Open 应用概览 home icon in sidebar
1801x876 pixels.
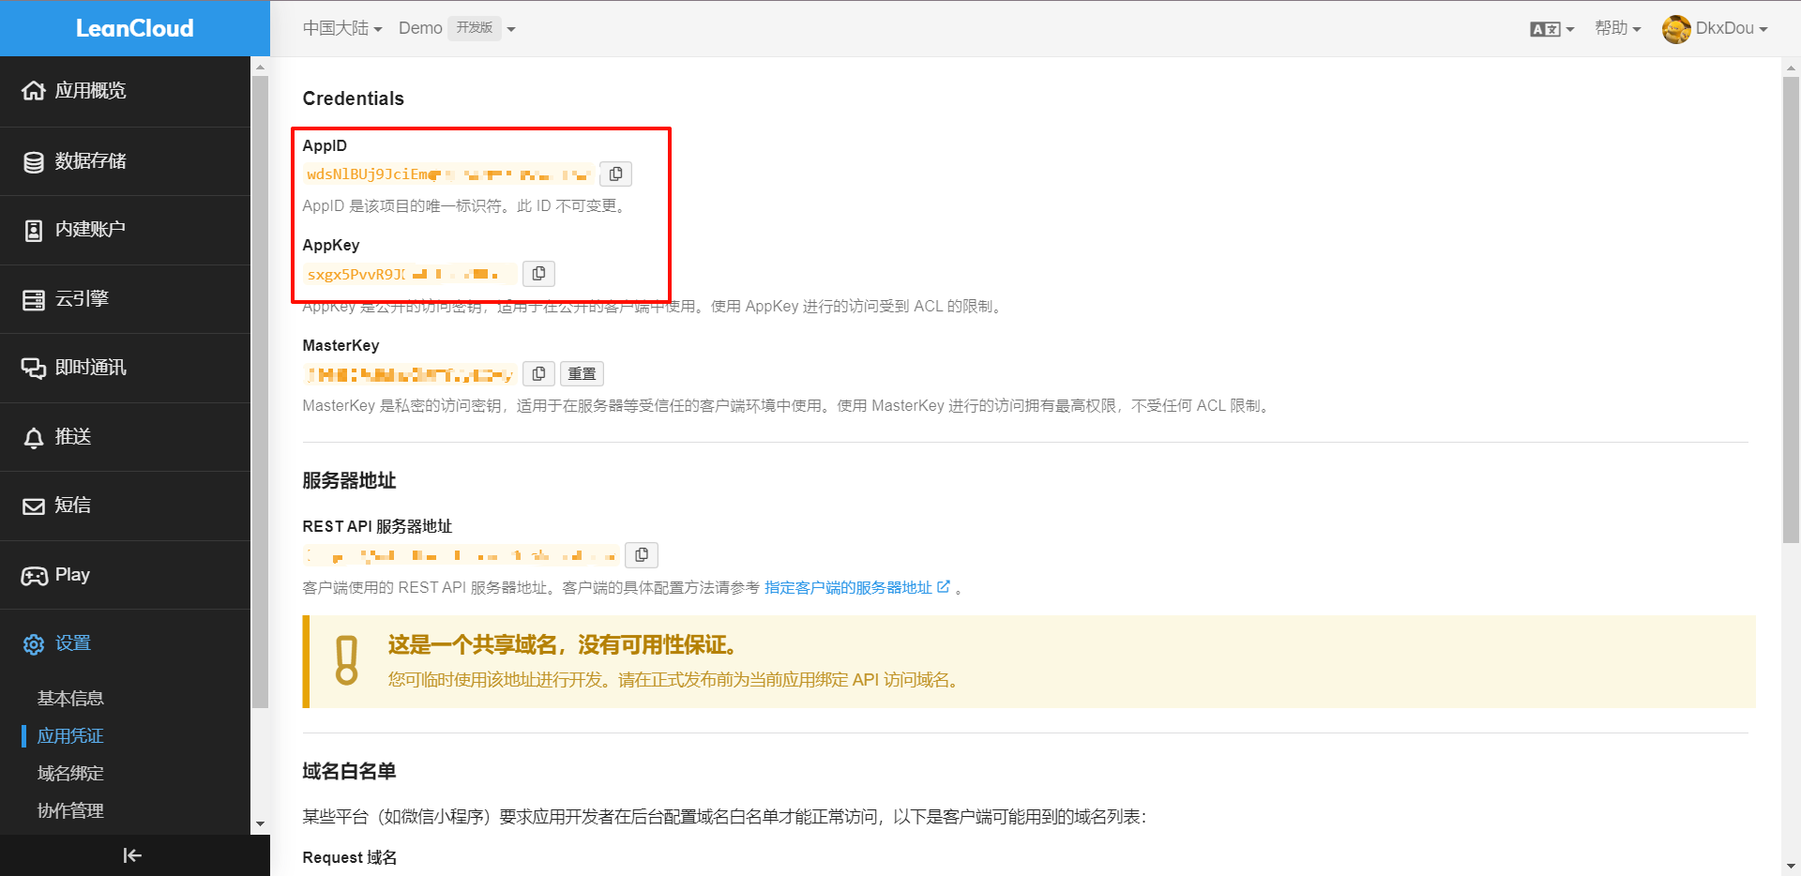click(x=34, y=91)
